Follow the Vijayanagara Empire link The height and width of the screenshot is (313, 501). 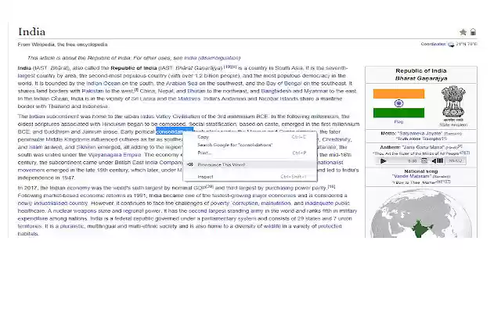tap(114, 155)
